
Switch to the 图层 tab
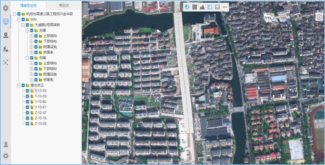(x=64, y=5)
